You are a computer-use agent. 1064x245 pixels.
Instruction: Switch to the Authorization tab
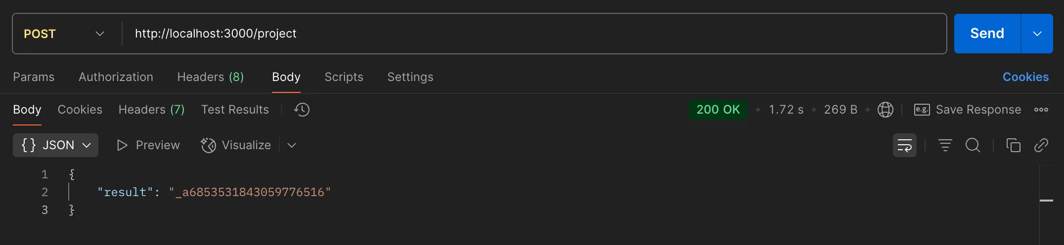pyautogui.click(x=116, y=77)
